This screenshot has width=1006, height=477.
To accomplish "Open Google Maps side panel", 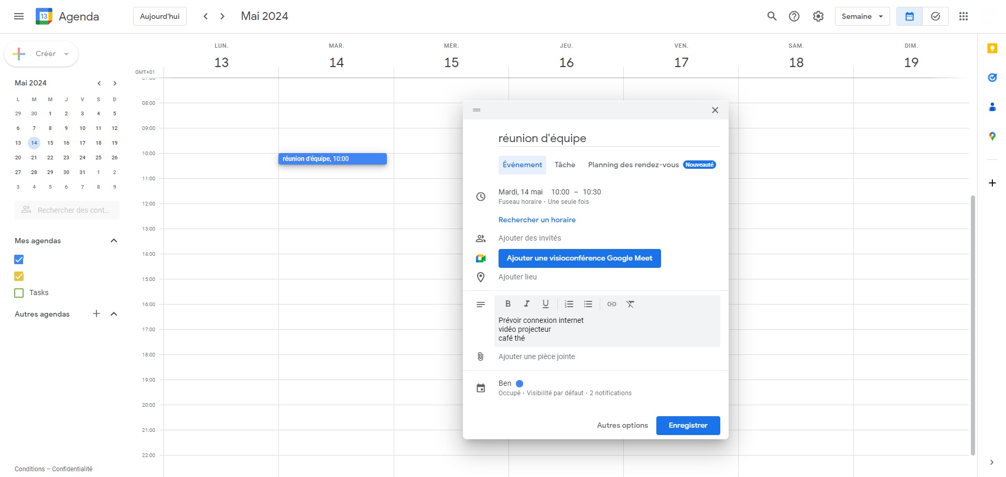I will tap(992, 136).
